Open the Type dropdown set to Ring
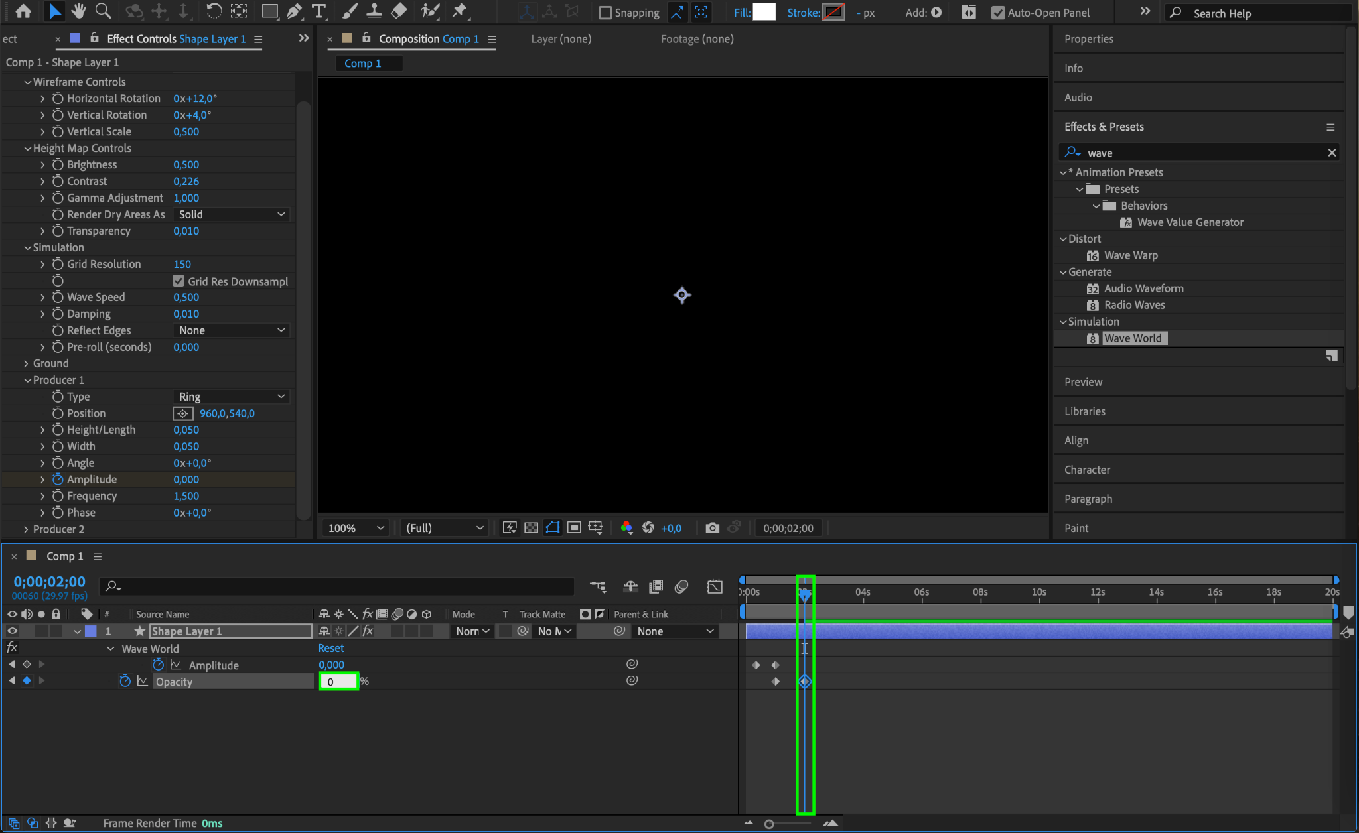1359x833 pixels. pyautogui.click(x=232, y=397)
